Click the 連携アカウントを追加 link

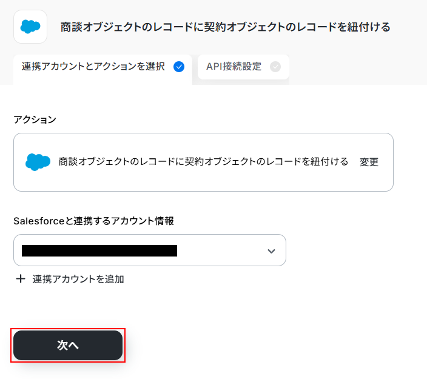78,279
